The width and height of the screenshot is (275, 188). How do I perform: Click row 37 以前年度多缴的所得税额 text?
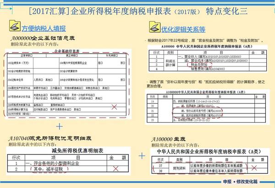216,166
